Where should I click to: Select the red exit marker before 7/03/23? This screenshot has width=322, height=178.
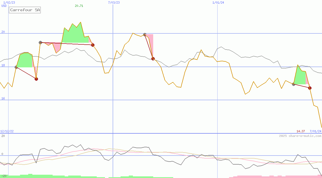click(x=93, y=45)
